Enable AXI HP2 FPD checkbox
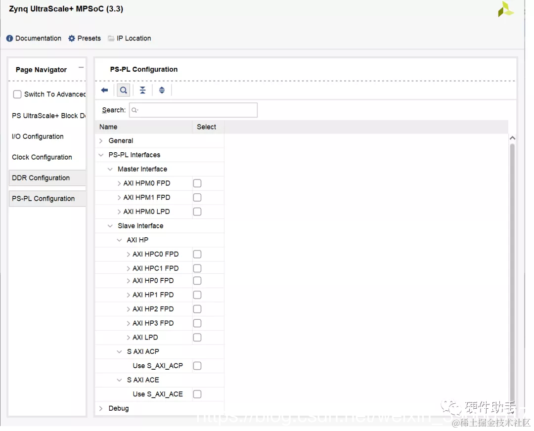Screen dimensions: 534x431 [x=197, y=309]
